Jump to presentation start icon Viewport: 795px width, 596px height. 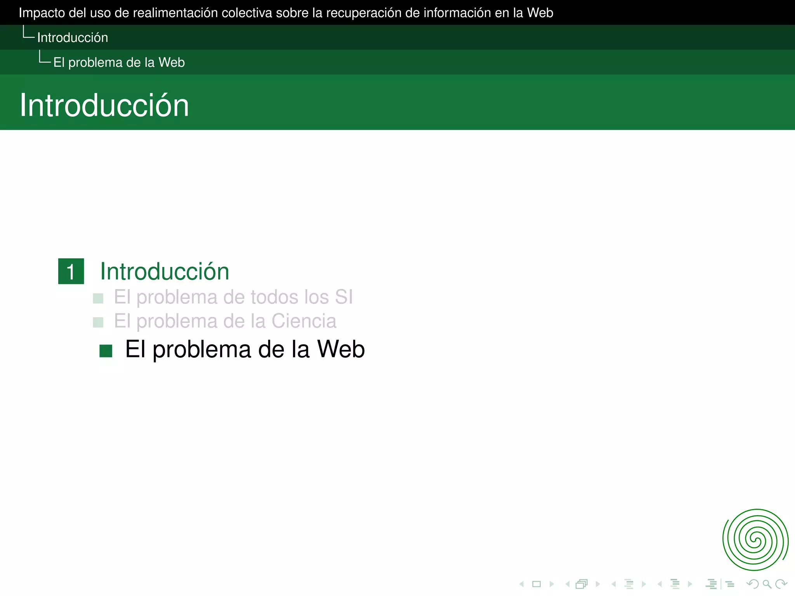point(712,584)
